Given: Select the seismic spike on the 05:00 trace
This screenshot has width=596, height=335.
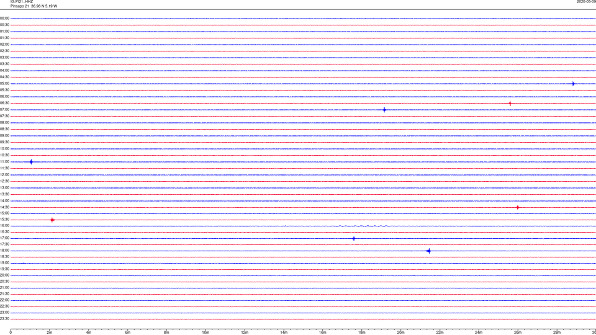Looking at the screenshot, I should pyautogui.click(x=573, y=84).
